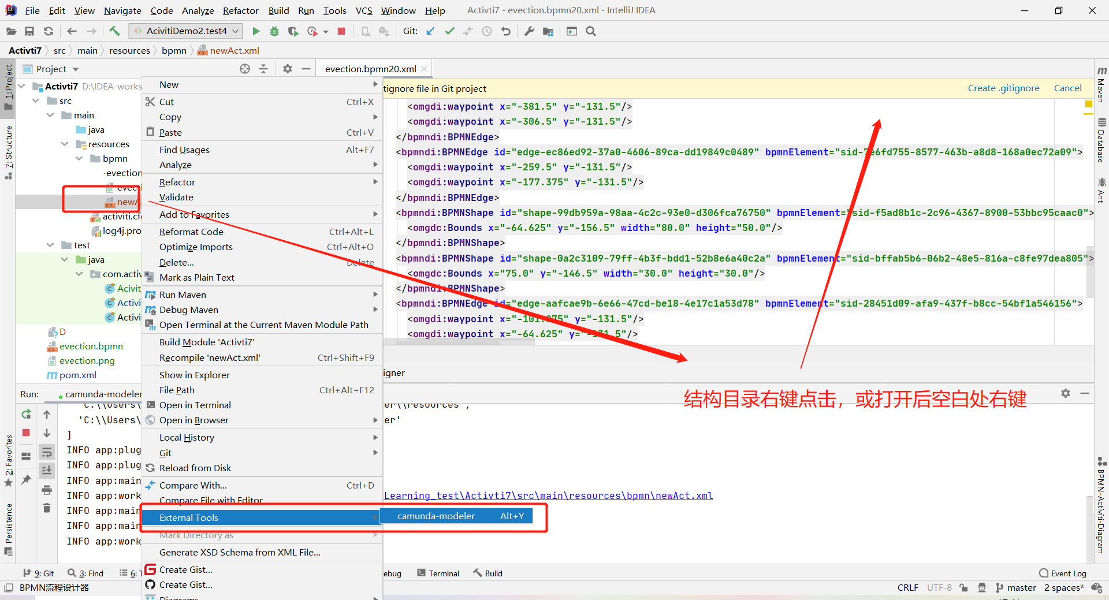
Task: Toggle soft-wrap in Run console
Action: point(47,452)
